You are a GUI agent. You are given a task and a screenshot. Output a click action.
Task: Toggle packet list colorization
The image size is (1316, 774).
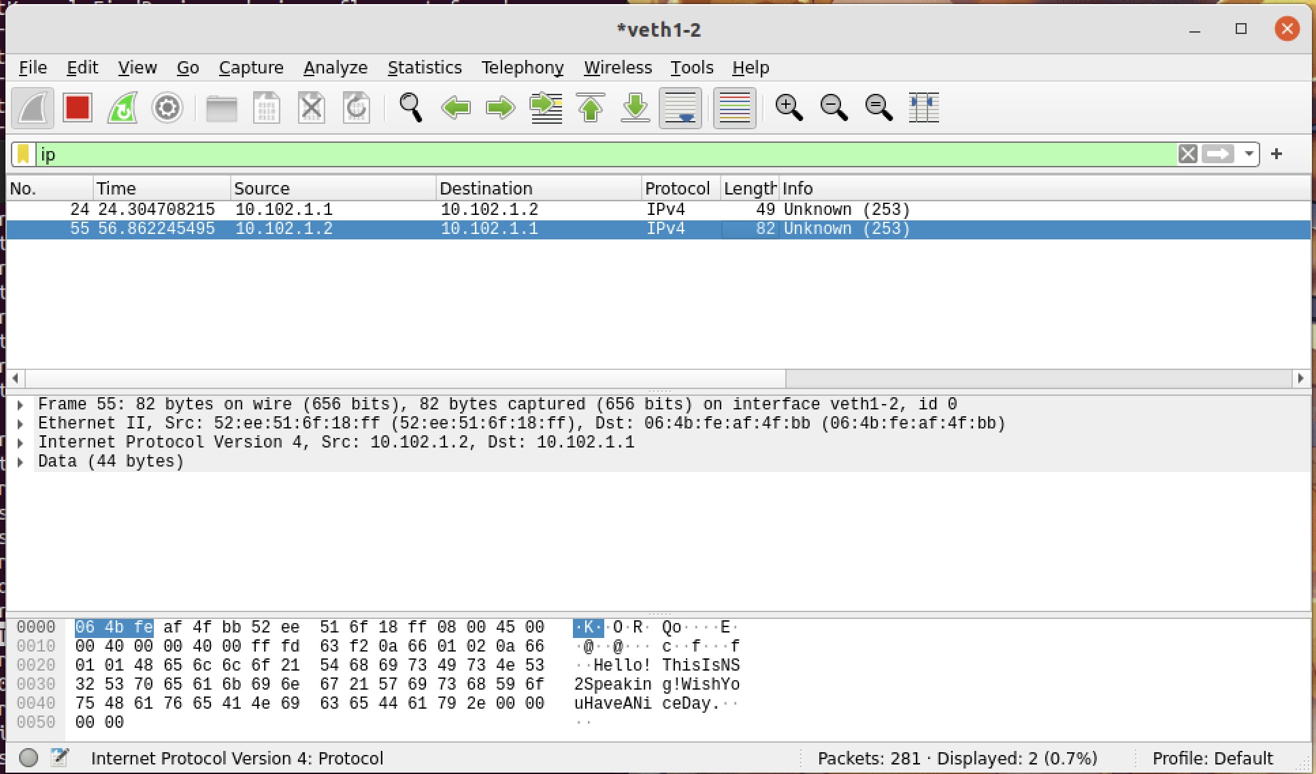coord(734,108)
